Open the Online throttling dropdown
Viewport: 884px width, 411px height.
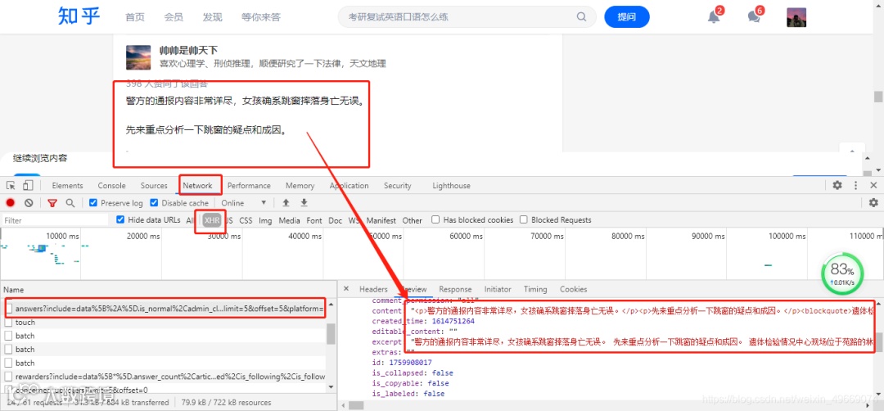pyautogui.click(x=244, y=203)
